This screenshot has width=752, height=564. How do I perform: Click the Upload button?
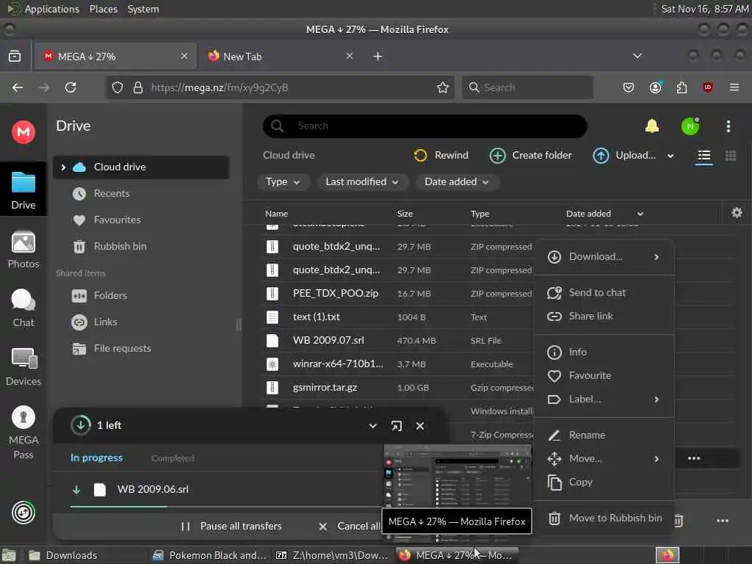pyautogui.click(x=624, y=155)
